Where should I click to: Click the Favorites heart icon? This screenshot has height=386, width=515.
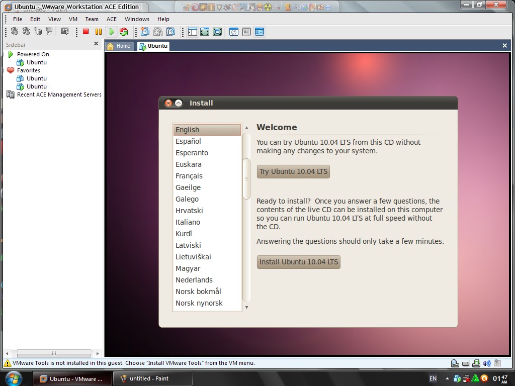[11, 70]
